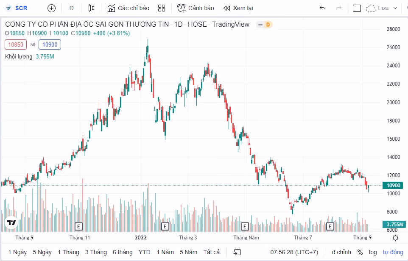This screenshot has width=408, height=261.
Task: Select the 6 tháng time range
Action: click(123, 252)
